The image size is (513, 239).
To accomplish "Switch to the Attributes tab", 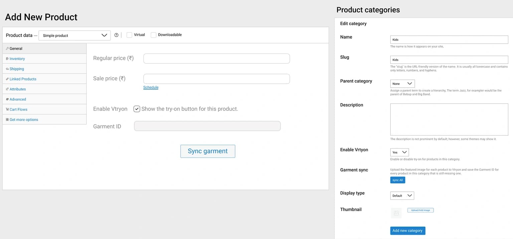I will (x=18, y=89).
